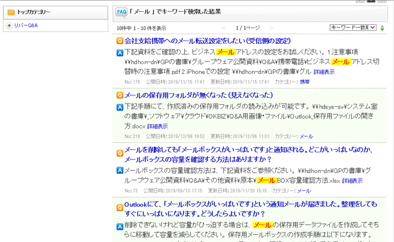Click Q icon of Outlook mailbox full question

(120, 204)
